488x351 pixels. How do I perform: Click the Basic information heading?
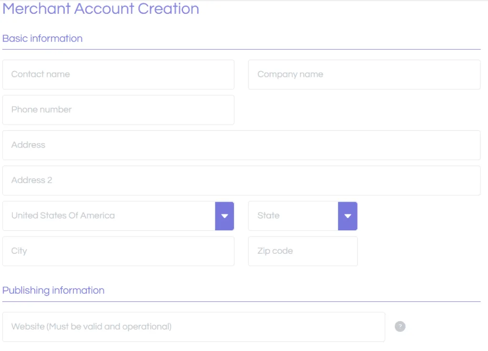pos(42,38)
